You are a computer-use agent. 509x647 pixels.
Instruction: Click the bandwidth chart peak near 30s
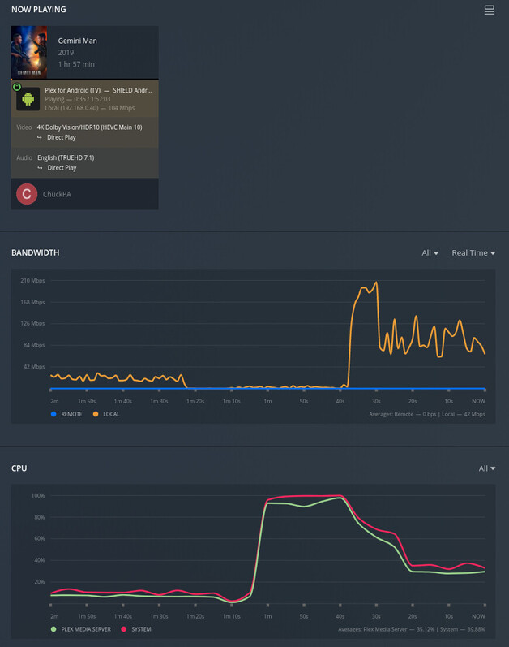[x=375, y=283]
